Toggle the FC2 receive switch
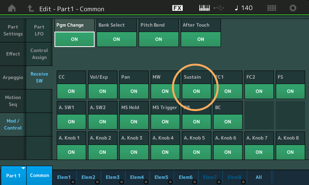The height and width of the screenshot is (185, 309). pos(259,91)
